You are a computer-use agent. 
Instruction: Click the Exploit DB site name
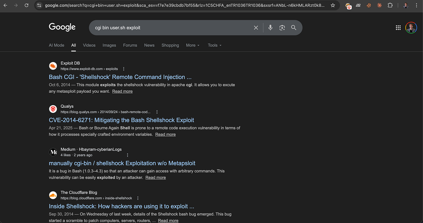[70, 63]
